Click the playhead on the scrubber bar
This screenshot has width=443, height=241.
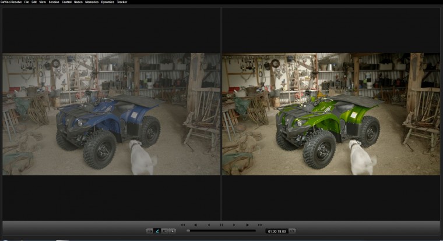pyautogui.click(x=188, y=231)
